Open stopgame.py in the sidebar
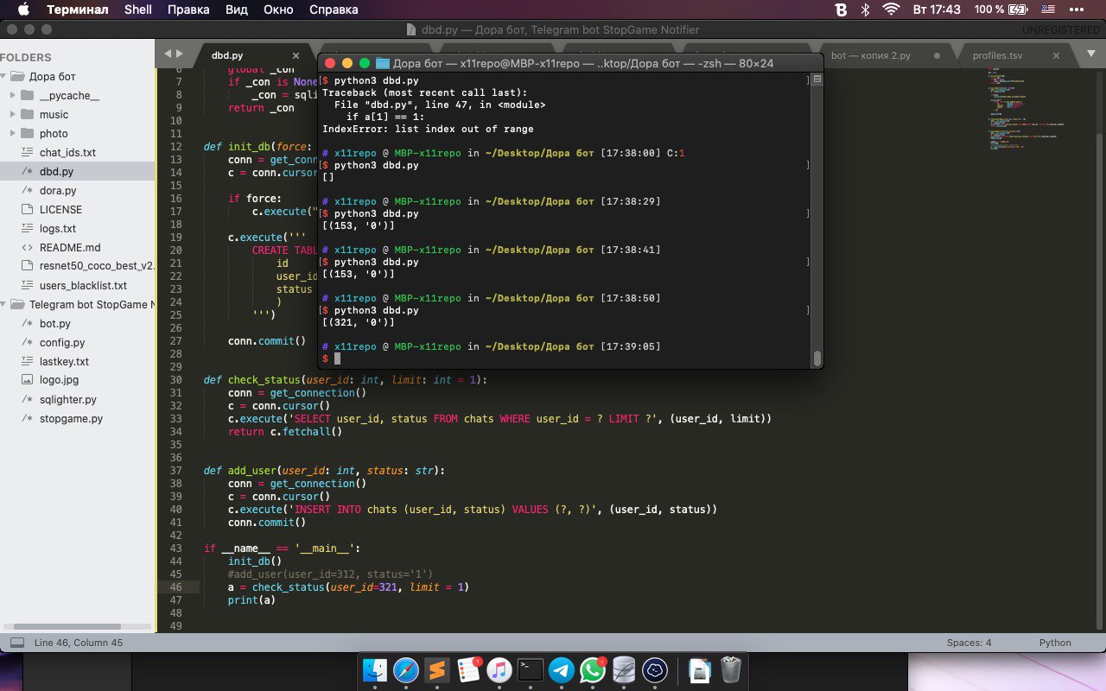Screen dimensions: 1106x691 pos(71,418)
